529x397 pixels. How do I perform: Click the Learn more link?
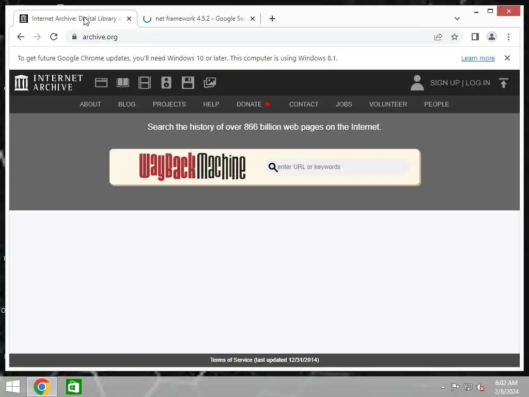click(x=478, y=58)
